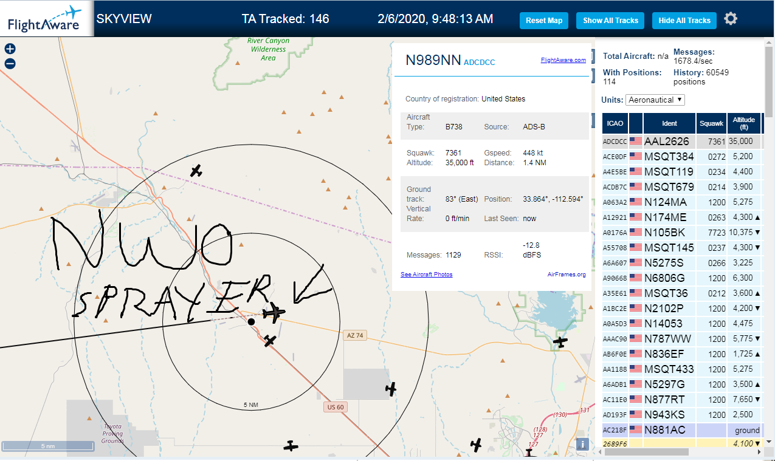Select the aircraft icon at the map bottom below Toyota Proving Grounds
The height and width of the screenshot is (461, 775).
292,446
